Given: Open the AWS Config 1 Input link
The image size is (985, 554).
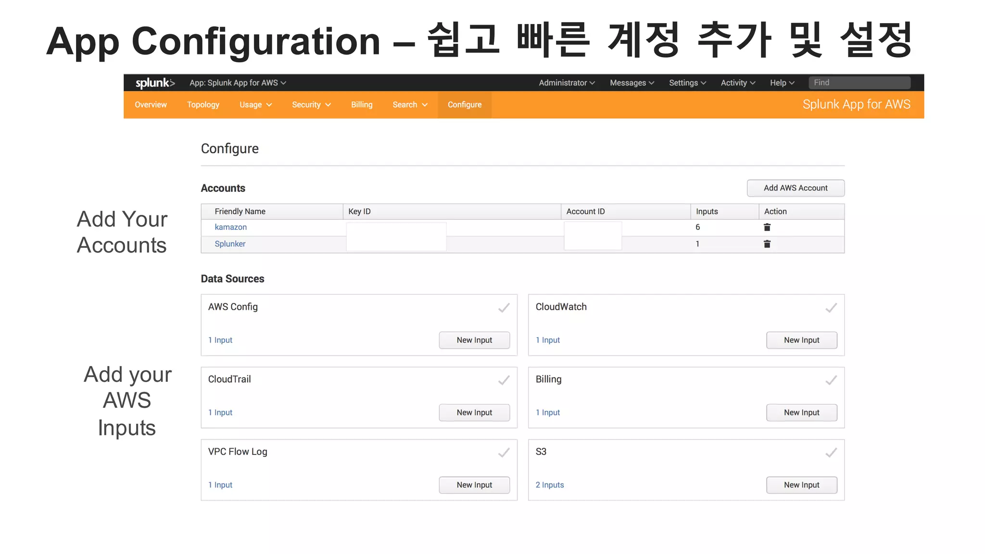Looking at the screenshot, I should (220, 340).
